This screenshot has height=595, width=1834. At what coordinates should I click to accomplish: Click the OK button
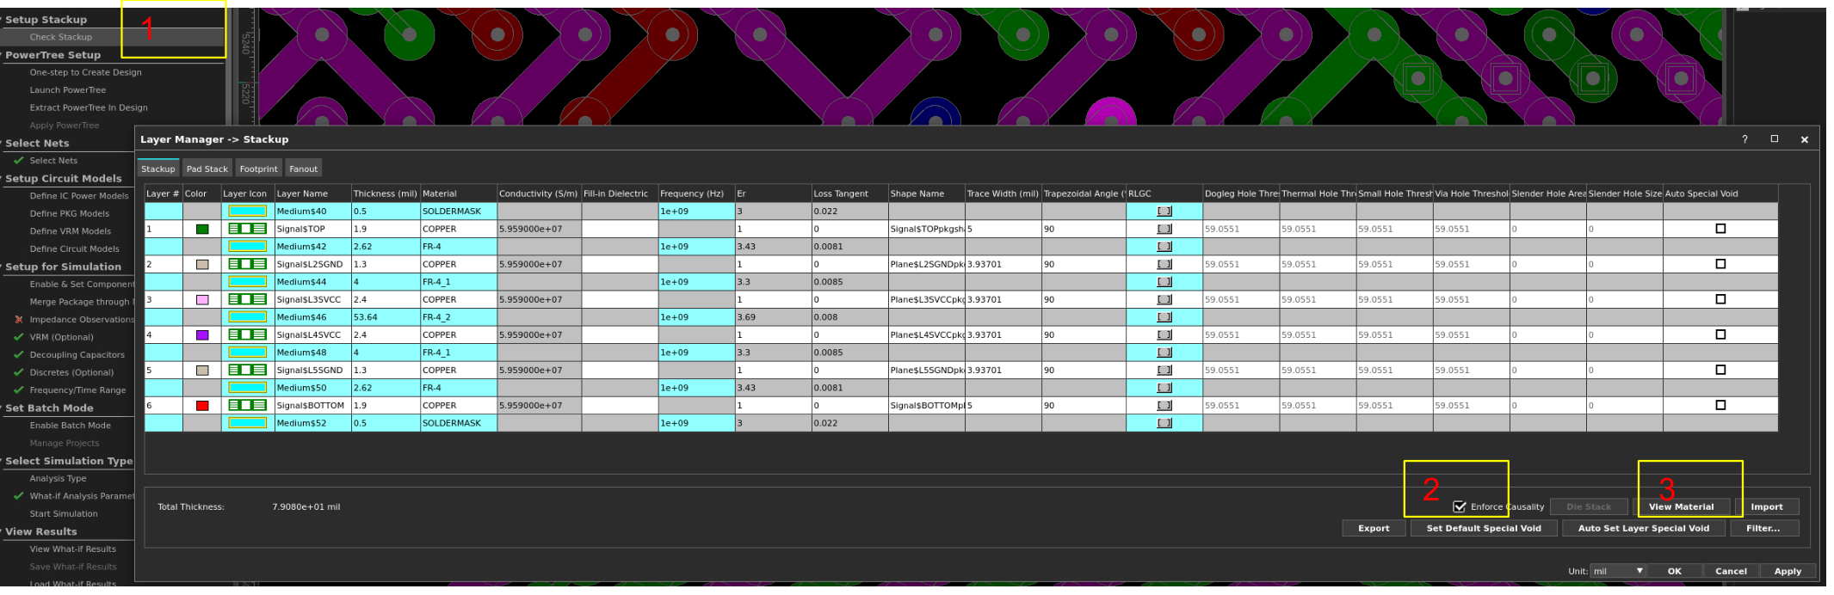(1674, 571)
